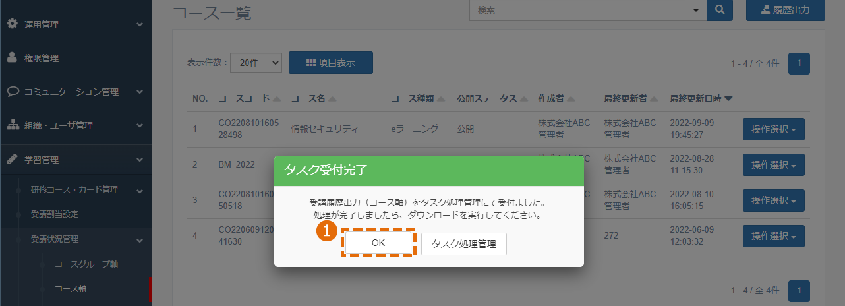Screen dimensions: 845x306
Task: Click the 項目表示 button
Action: tap(331, 63)
